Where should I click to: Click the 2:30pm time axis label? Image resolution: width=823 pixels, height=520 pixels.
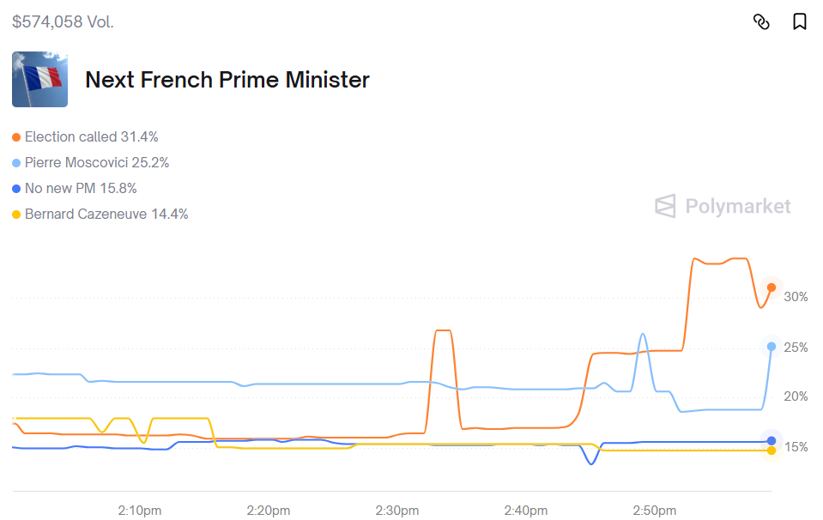point(397,511)
